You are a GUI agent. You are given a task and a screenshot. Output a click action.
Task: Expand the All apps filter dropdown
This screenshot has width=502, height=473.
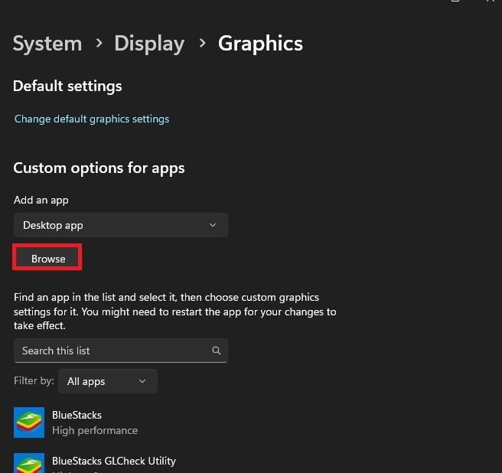coord(107,381)
